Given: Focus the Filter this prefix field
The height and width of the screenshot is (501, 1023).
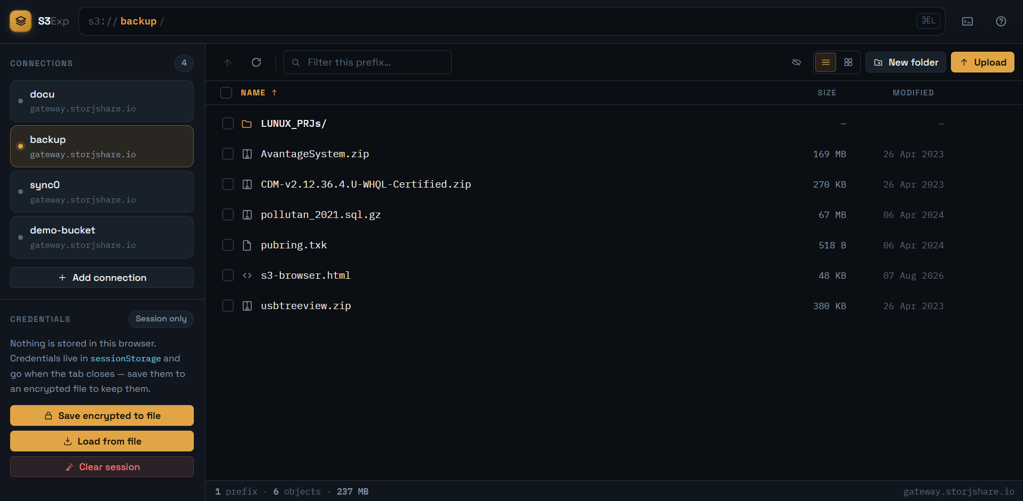Looking at the screenshot, I should tap(367, 62).
